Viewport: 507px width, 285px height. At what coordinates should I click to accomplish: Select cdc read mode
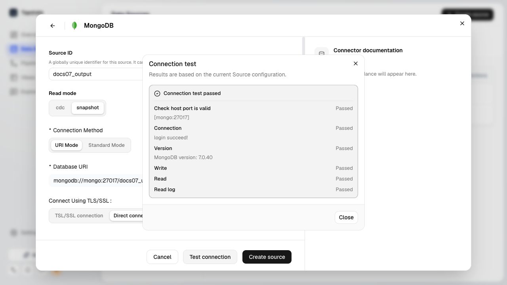(60, 108)
